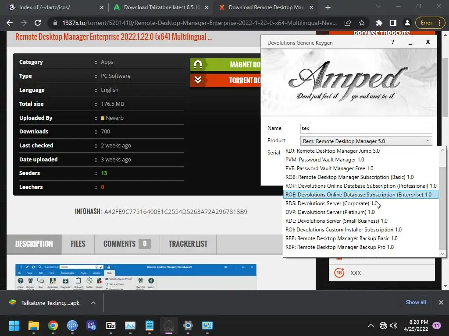The height and width of the screenshot is (336, 449).
Task: Close the Talkatone browser tab
Action: pyautogui.click(x=207, y=7)
